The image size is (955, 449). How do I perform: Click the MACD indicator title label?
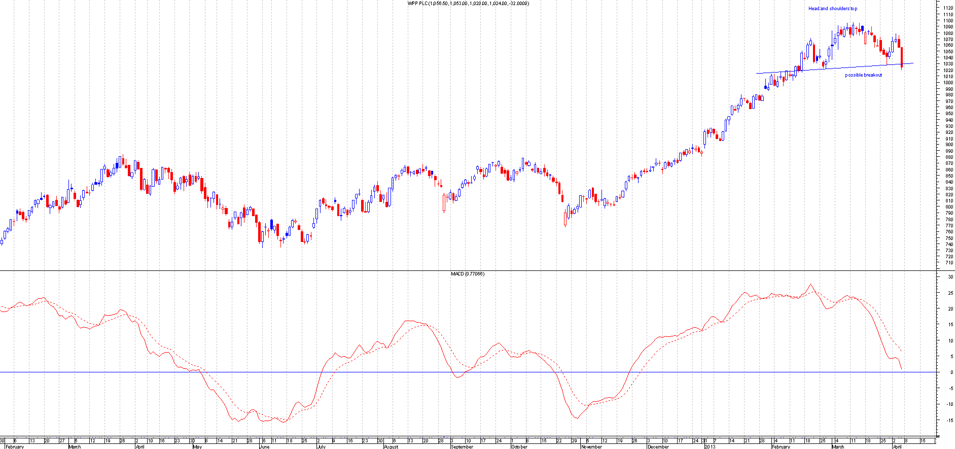click(x=467, y=274)
